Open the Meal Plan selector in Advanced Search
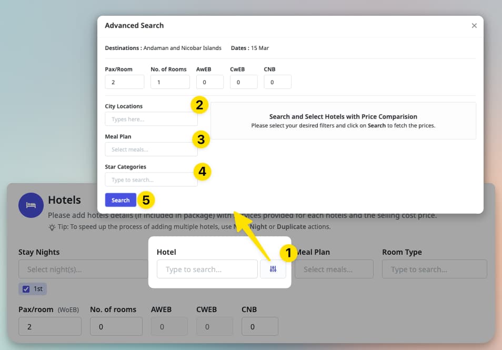The image size is (502, 350). coord(151,149)
